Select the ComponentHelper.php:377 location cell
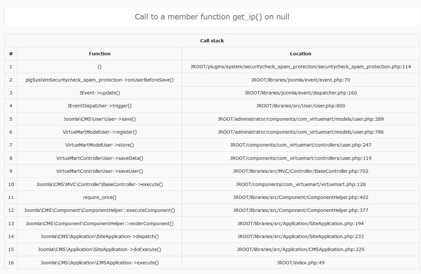Viewport: 421px width, 274px height. [300, 210]
